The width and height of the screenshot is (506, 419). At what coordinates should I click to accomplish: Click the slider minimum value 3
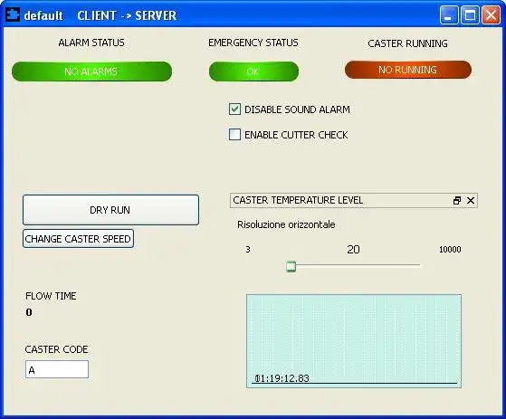pyautogui.click(x=248, y=250)
